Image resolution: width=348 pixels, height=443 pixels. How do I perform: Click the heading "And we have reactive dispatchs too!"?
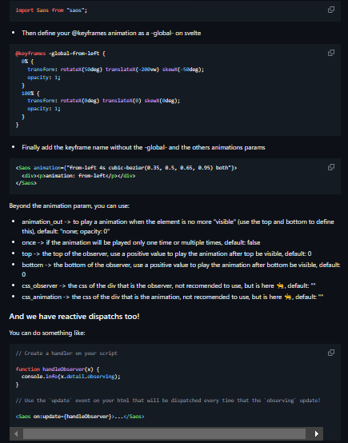coord(74,317)
